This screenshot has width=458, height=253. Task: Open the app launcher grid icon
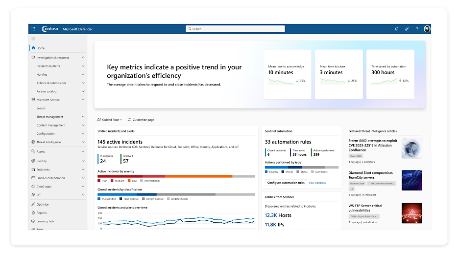pyautogui.click(x=33, y=29)
